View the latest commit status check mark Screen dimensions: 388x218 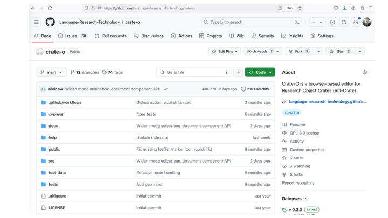(x=165, y=89)
